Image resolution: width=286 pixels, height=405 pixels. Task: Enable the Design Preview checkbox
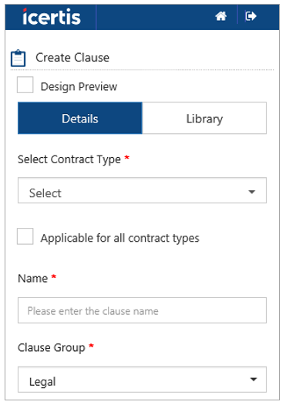click(25, 85)
